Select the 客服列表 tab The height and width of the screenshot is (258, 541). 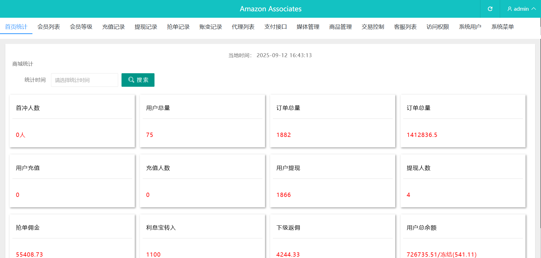[x=405, y=27]
